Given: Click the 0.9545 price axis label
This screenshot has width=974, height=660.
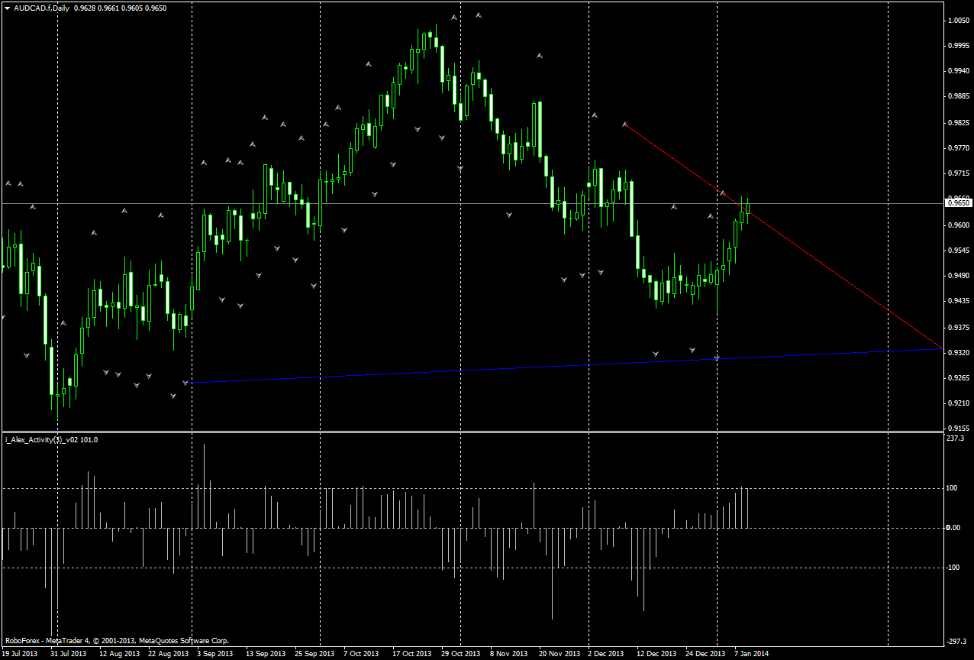Looking at the screenshot, I should click(958, 251).
